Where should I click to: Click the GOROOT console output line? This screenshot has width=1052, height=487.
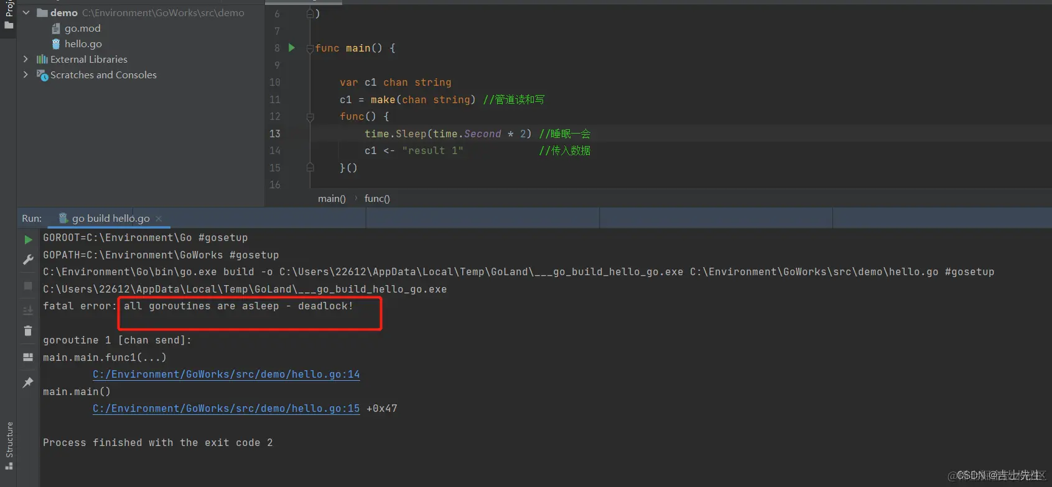145,238
